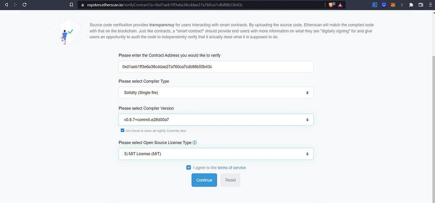Reload the page with the refresh icon
This screenshot has width=435, height=203.
(x=24, y=5)
